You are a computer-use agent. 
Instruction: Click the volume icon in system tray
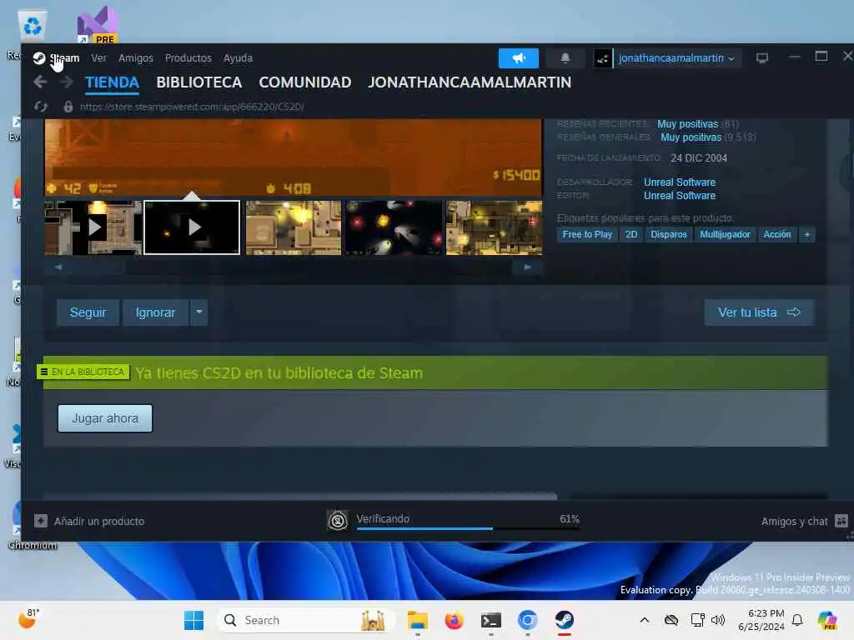[718, 620]
